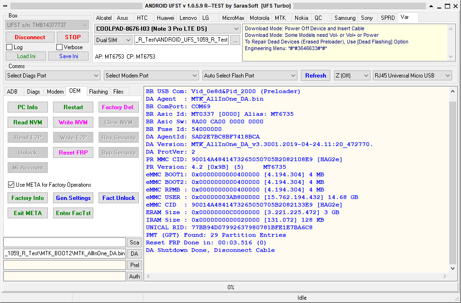Switch to the Lenovo brand tab
The height and width of the screenshot is (303, 461).
click(x=188, y=18)
